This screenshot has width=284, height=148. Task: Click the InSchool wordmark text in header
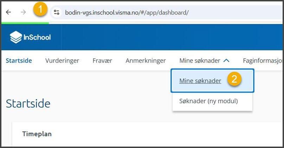(x=37, y=37)
